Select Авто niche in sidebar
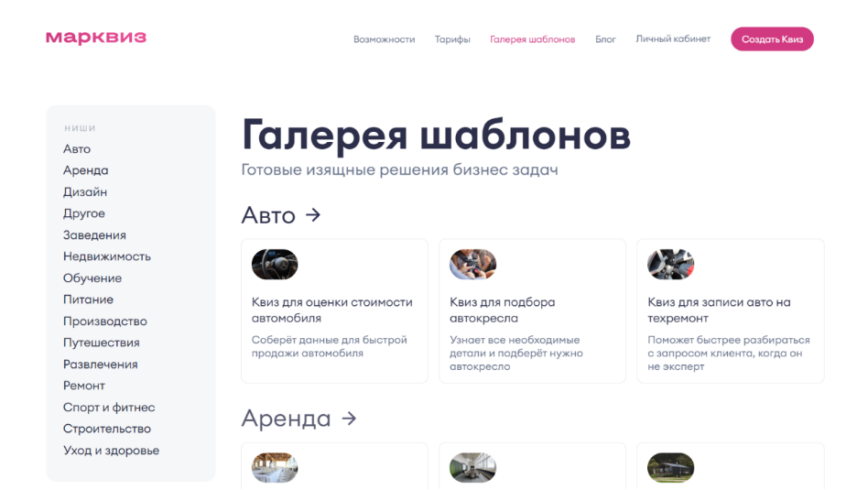This screenshot has width=857, height=490. tap(77, 148)
